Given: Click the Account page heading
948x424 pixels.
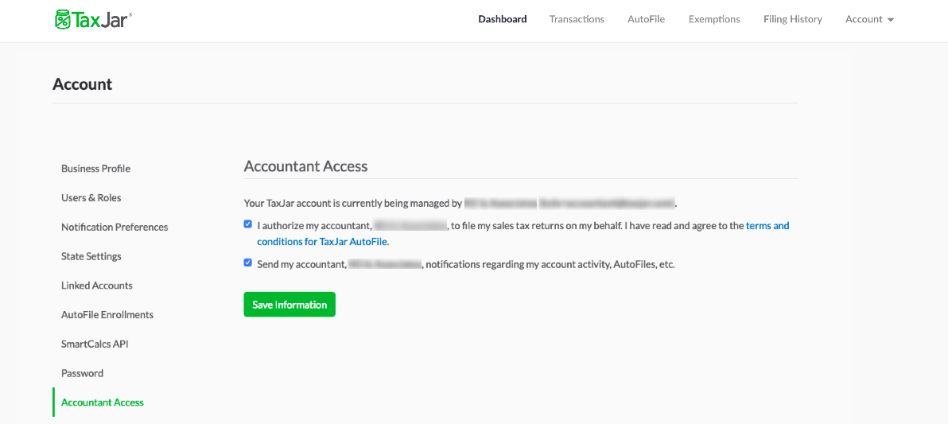Looking at the screenshot, I should click(x=83, y=84).
